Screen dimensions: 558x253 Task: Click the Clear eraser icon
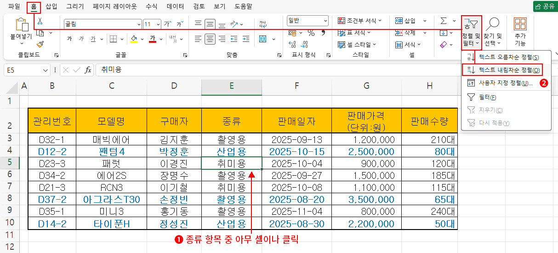click(x=444, y=45)
